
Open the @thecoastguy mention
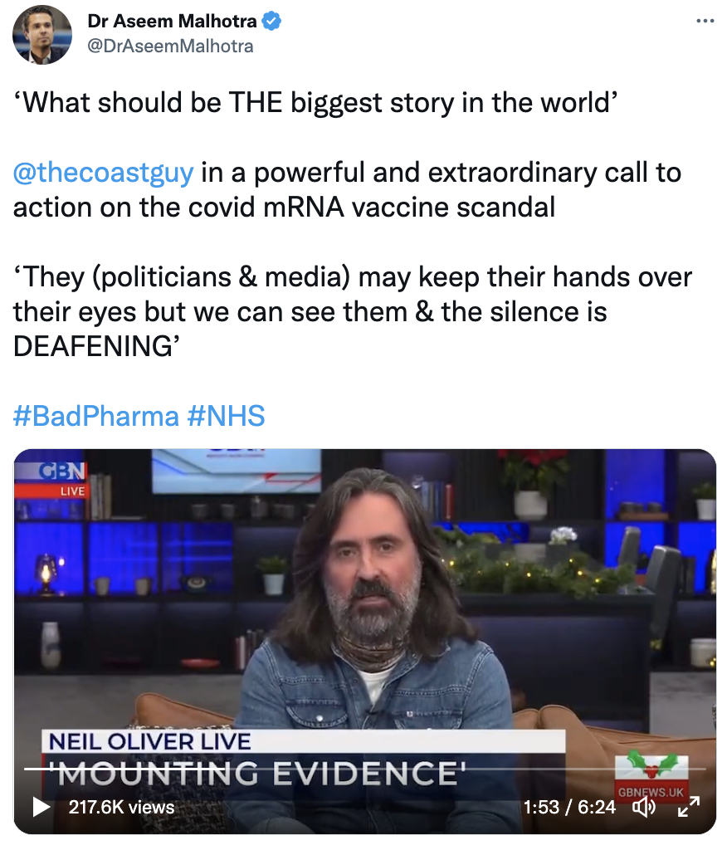pyautogui.click(x=103, y=173)
